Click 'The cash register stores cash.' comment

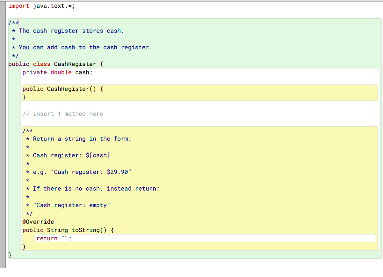tap(71, 31)
